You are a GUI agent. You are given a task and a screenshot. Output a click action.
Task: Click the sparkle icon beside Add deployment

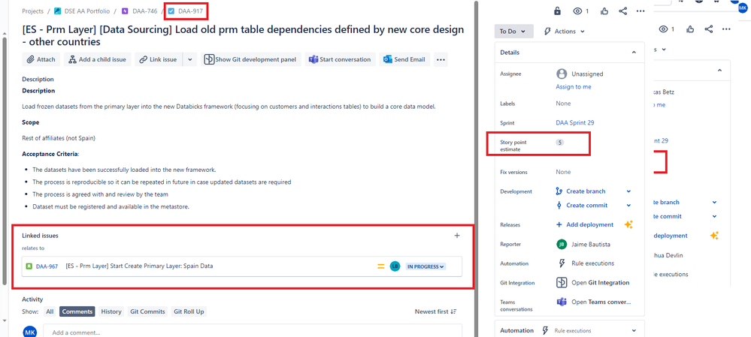[x=629, y=224]
